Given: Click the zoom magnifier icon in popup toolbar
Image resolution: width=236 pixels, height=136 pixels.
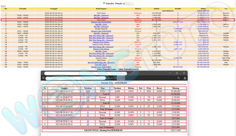Looking at the screenshot, I should coord(178,78).
